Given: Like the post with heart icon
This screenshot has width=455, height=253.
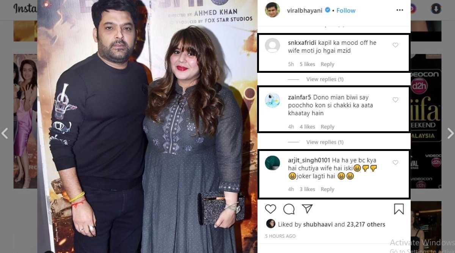Looking at the screenshot, I should pos(270,209).
